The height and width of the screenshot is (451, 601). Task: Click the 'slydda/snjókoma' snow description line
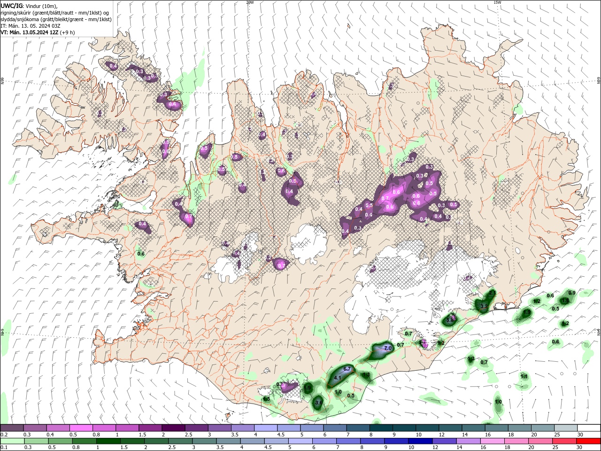(x=56, y=19)
